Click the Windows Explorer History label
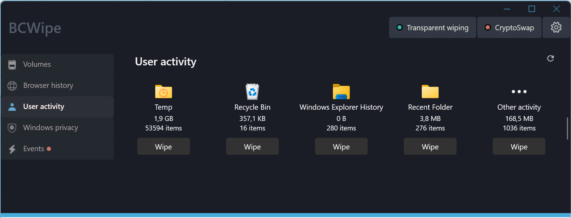This screenshot has height=218, width=571. coord(341,107)
